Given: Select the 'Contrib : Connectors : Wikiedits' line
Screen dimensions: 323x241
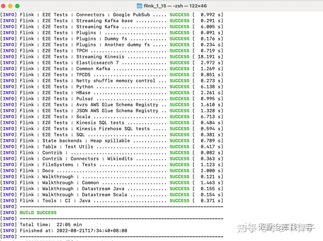Looking at the screenshot, I should 88,158.
